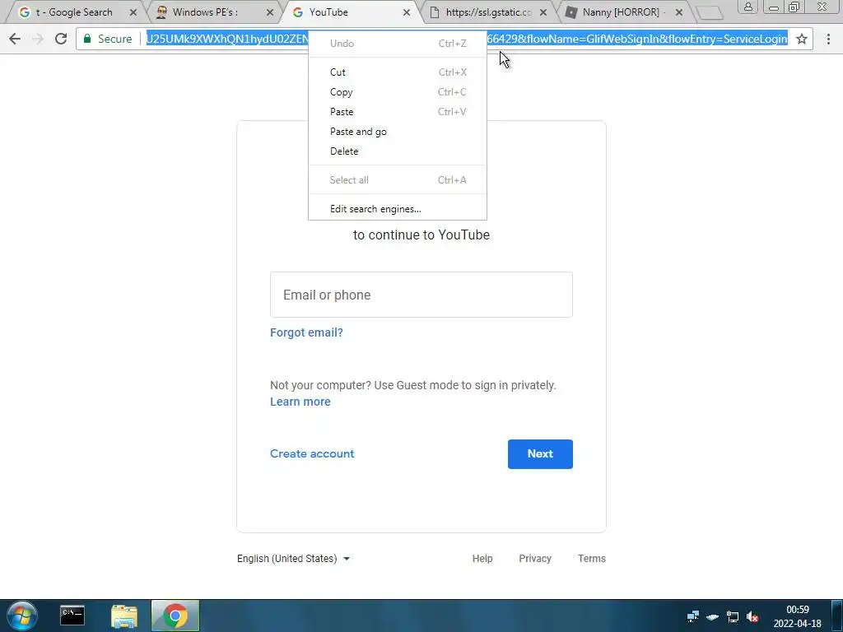This screenshot has height=632, width=843.
Task: Open a new tab with the new-tab button
Action: [x=710, y=13]
